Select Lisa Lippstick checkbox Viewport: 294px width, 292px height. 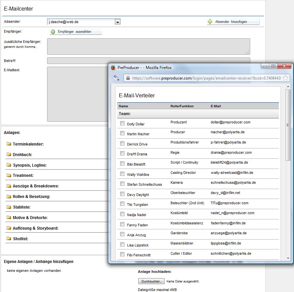click(x=122, y=244)
